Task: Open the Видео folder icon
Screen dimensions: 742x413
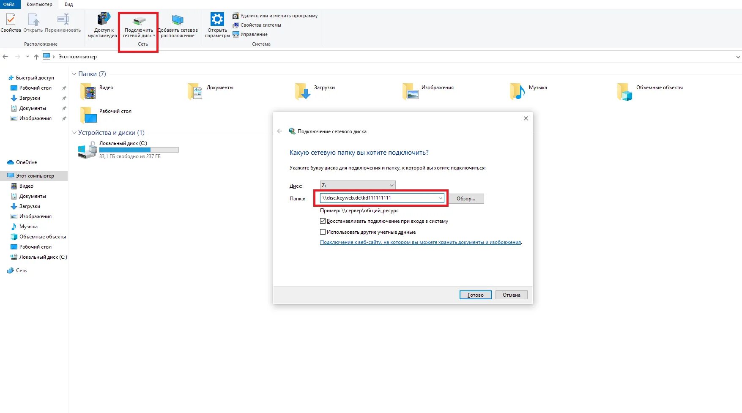Action: click(88, 91)
